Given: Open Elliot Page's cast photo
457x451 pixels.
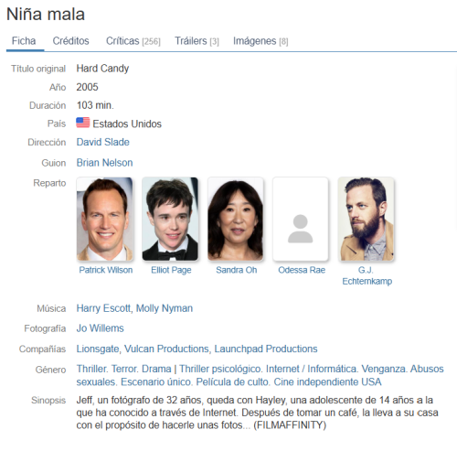Looking at the screenshot, I should coord(170,220).
